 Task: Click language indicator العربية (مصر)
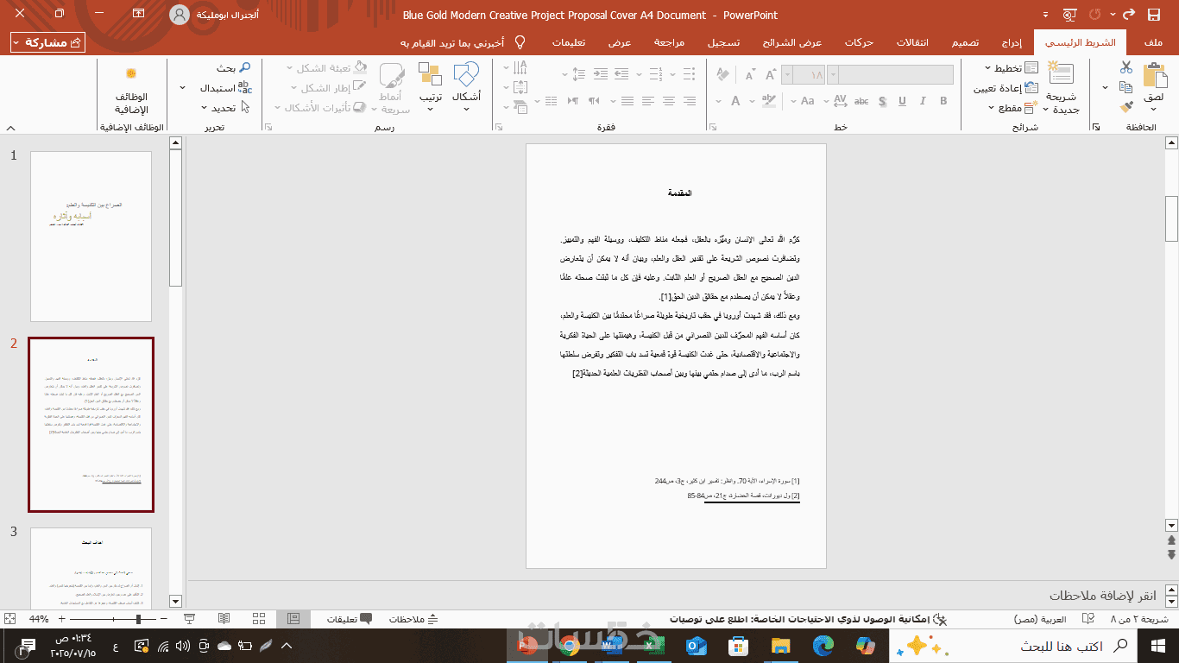[1039, 619]
